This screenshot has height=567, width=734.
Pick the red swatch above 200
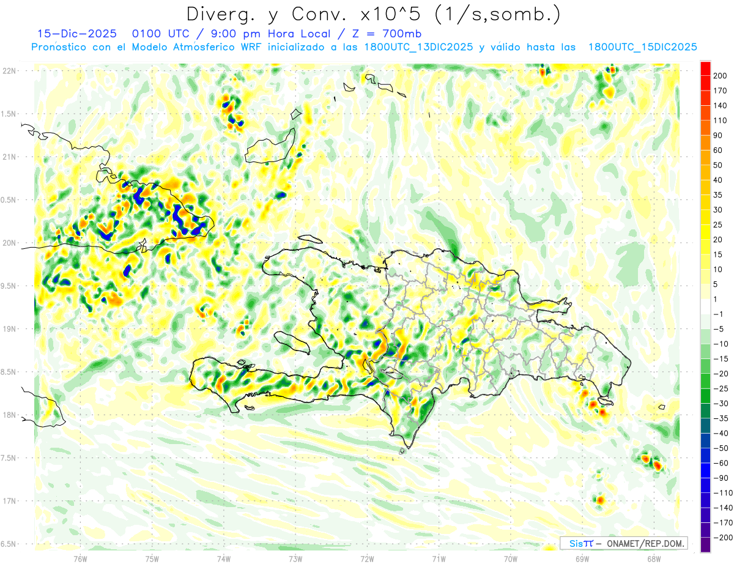pos(705,69)
